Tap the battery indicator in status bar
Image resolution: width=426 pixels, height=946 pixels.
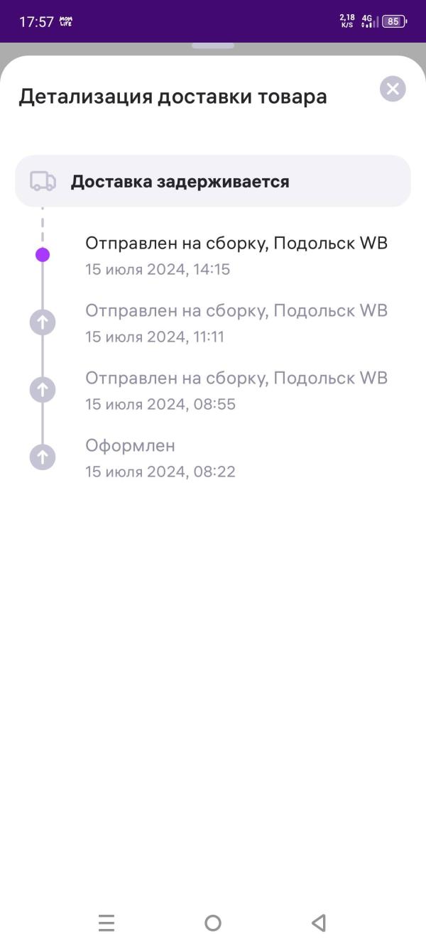(x=394, y=21)
